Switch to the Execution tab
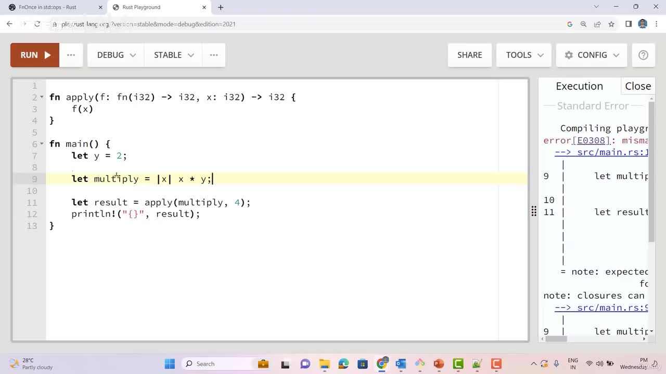 point(579,86)
